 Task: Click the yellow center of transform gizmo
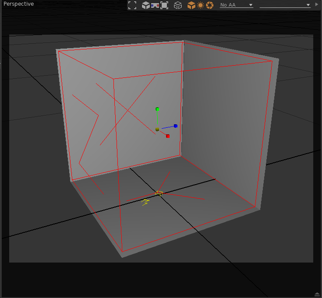coord(157,129)
